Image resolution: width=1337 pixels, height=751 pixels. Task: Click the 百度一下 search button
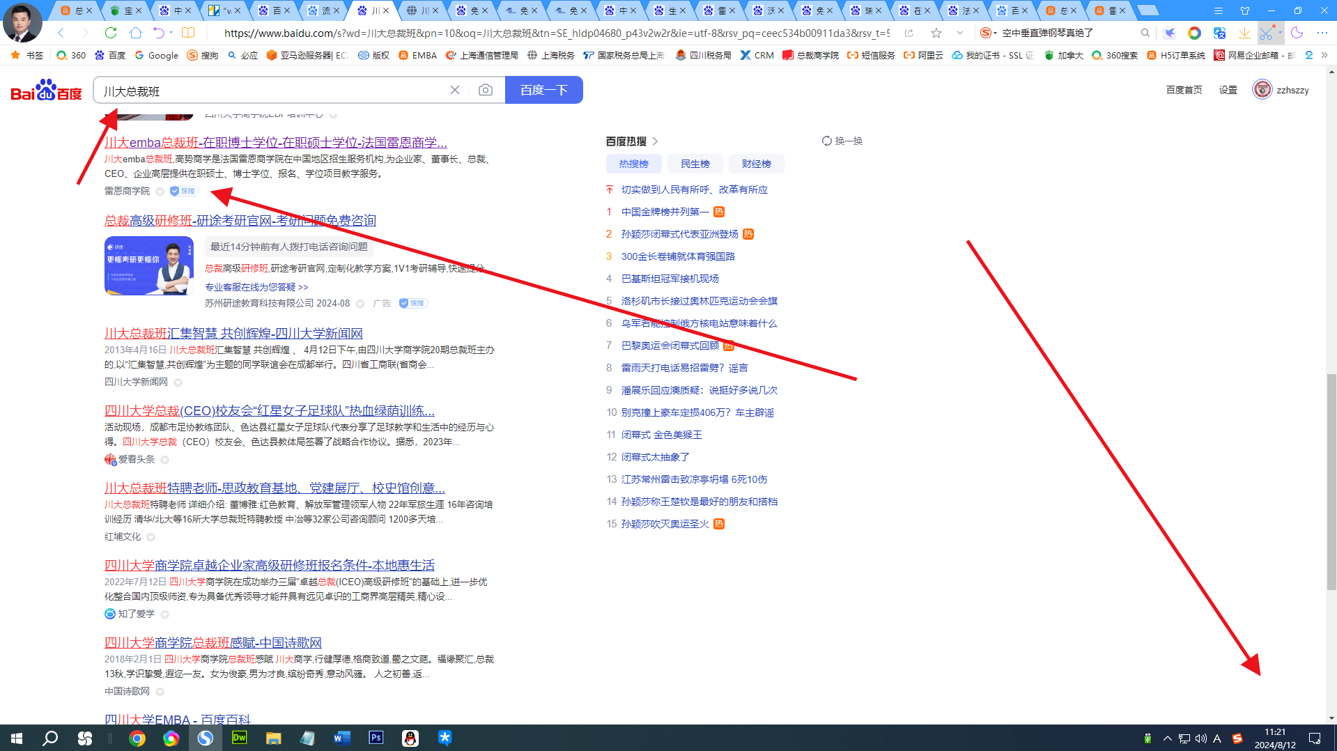click(x=543, y=89)
